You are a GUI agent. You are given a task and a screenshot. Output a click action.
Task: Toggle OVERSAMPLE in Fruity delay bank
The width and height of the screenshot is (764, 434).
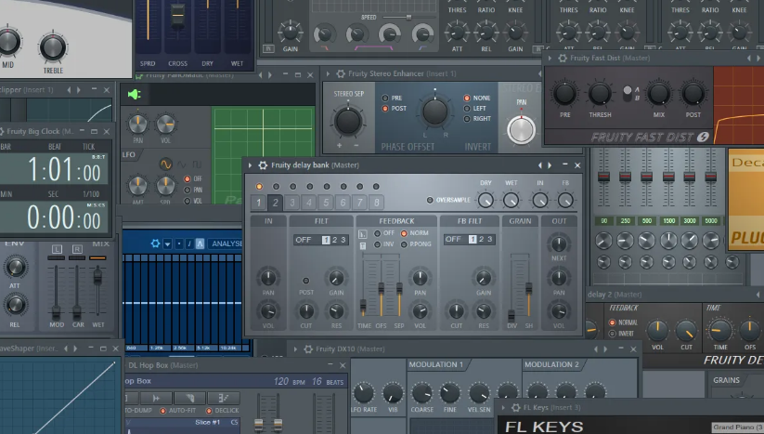click(430, 200)
